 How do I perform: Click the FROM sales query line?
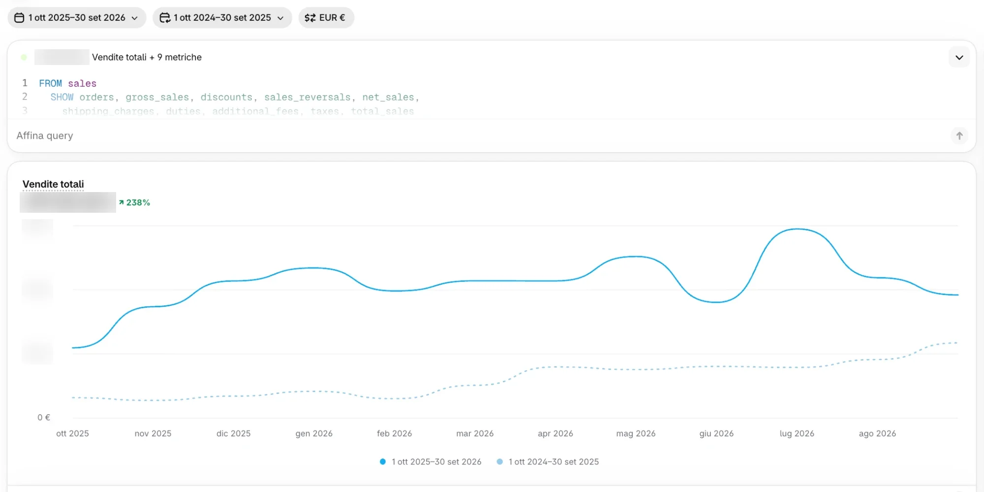[68, 83]
